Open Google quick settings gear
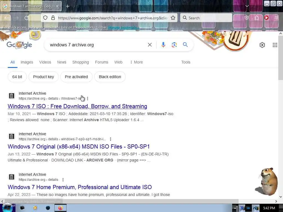This screenshot has height=212, width=283. pos(262,45)
